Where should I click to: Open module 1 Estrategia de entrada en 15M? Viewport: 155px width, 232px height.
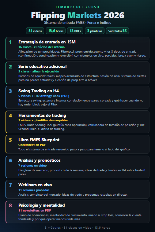(77, 48)
